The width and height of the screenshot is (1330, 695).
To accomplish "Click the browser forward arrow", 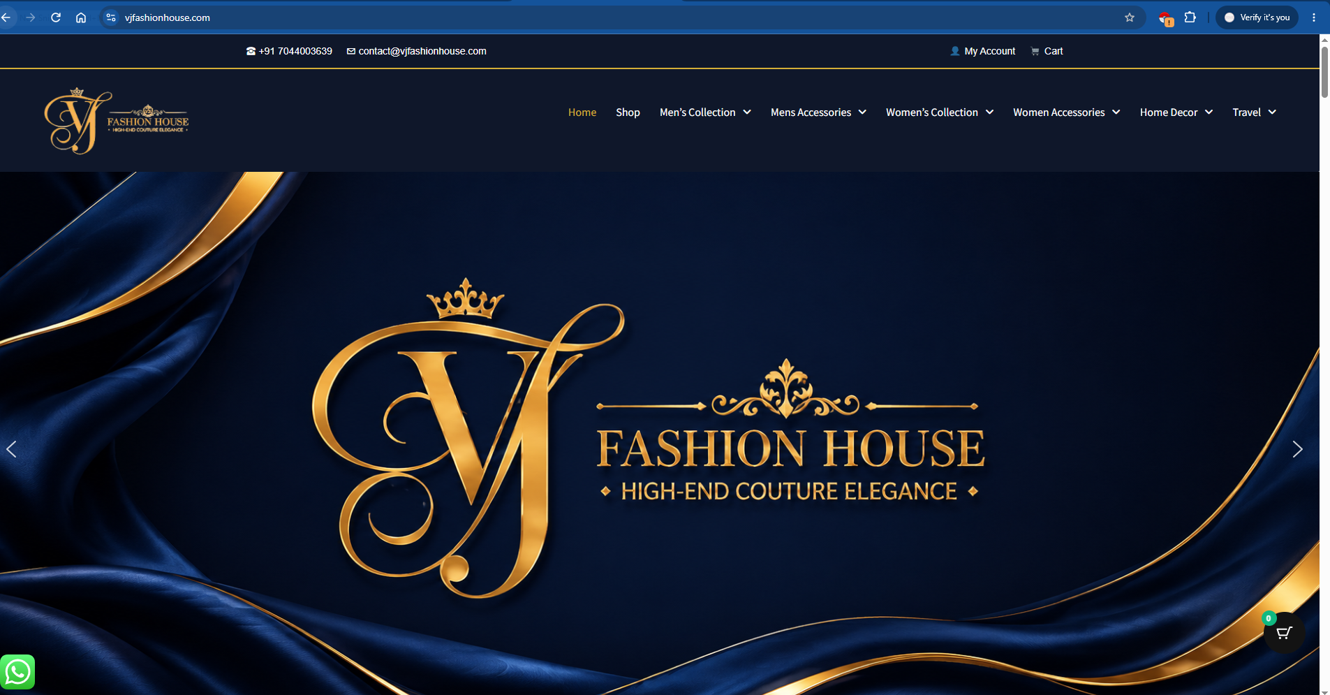I will (x=30, y=17).
